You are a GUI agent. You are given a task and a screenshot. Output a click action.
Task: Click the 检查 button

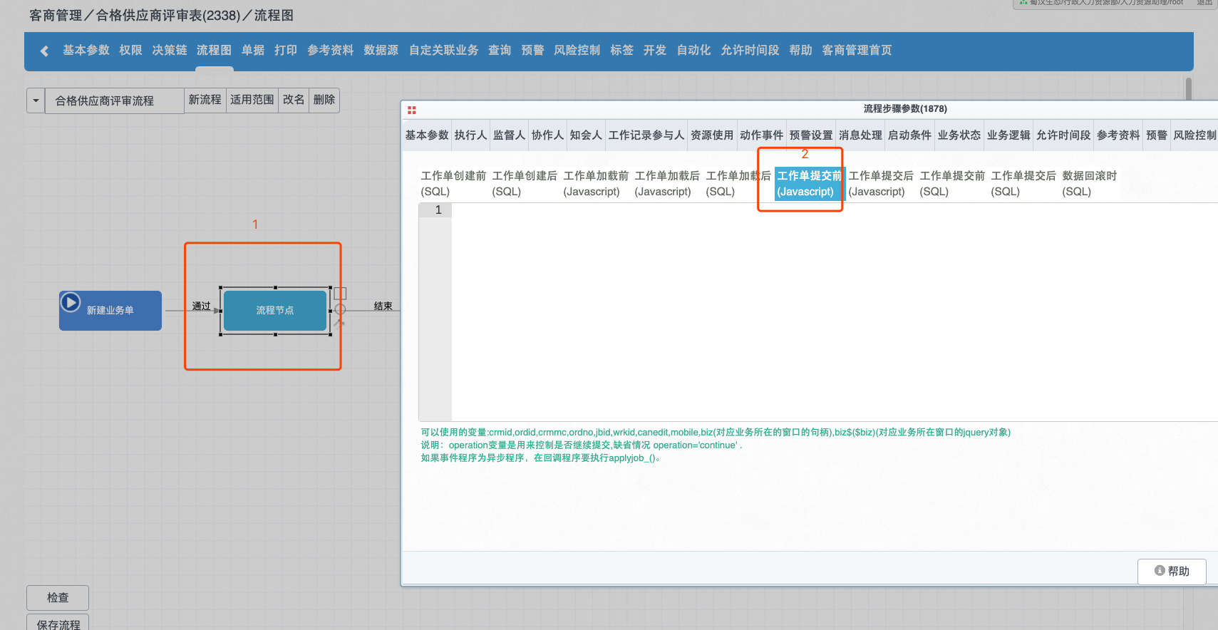coord(58,597)
